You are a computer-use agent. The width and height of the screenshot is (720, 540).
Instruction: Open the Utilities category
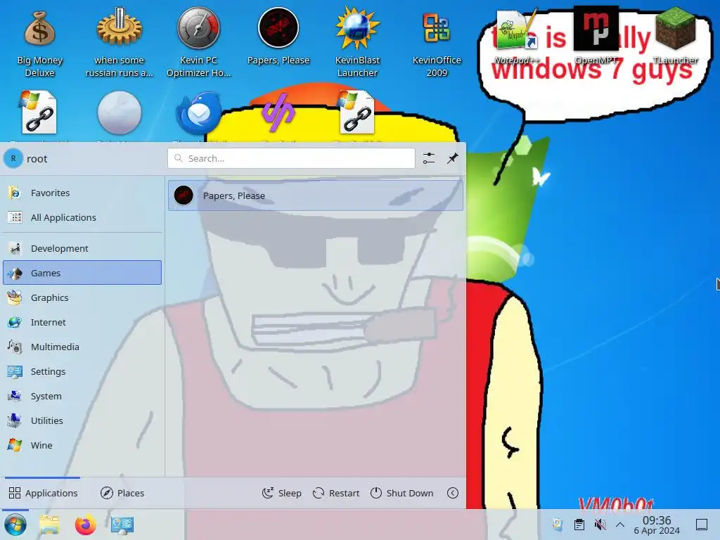point(83,420)
